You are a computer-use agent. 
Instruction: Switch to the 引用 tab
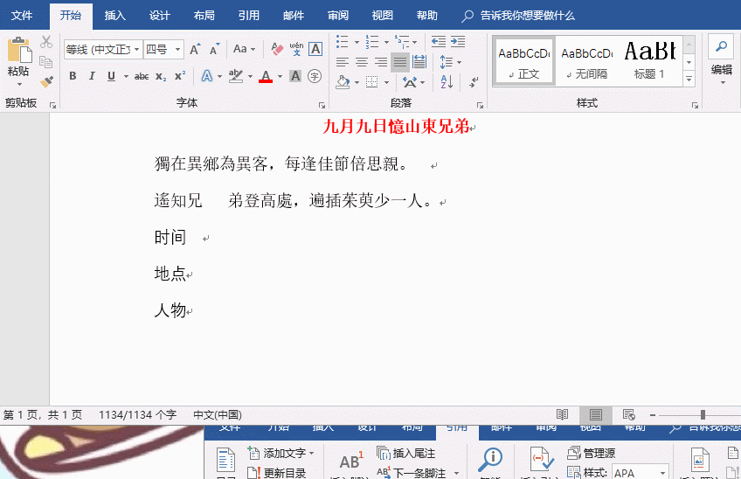point(248,16)
